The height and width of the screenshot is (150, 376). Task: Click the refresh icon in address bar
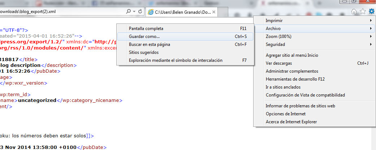[x=140, y=12]
